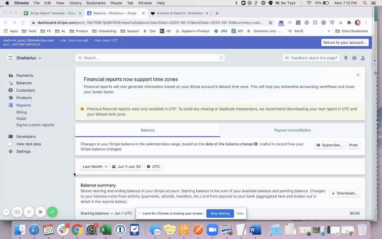The height and width of the screenshot is (239, 382).
Task: Toggle Loom camera control
Action: pyautogui.click(x=17, y=212)
